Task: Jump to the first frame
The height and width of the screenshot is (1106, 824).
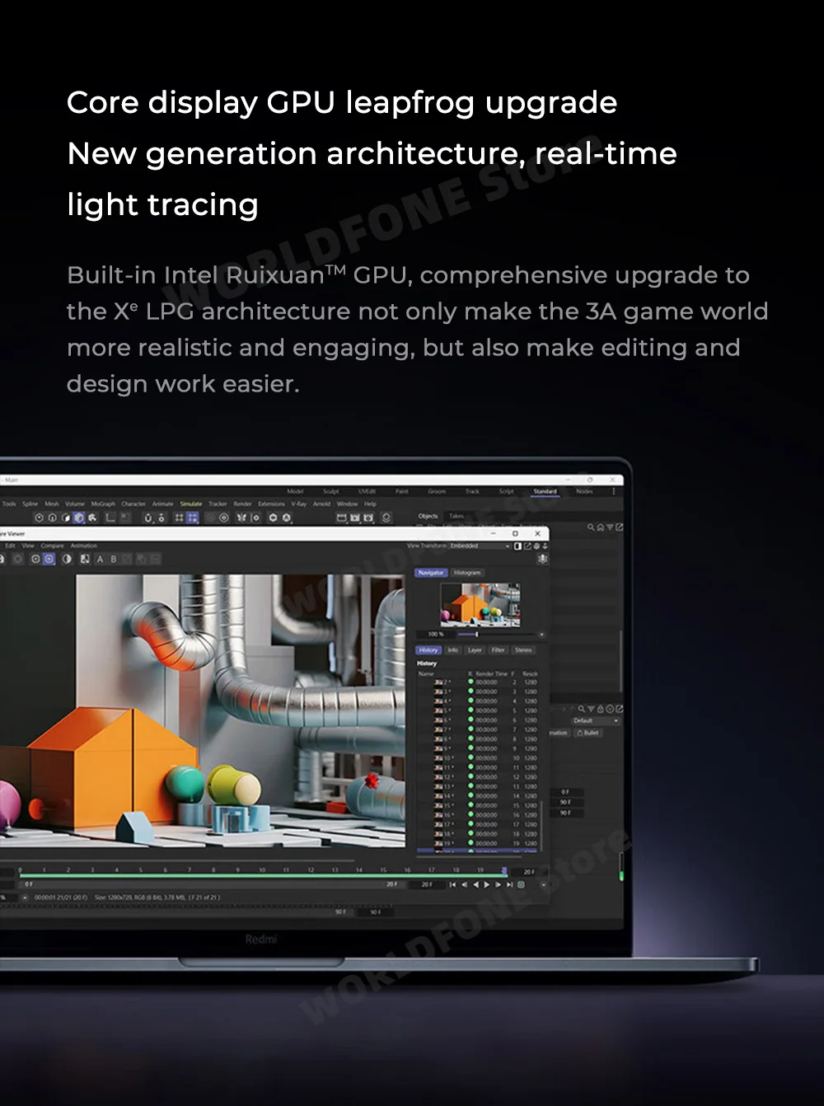Action: [452, 884]
